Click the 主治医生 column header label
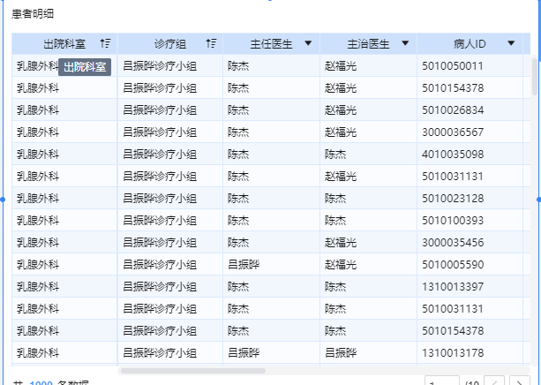The width and height of the screenshot is (541, 385). click(369, 44)
